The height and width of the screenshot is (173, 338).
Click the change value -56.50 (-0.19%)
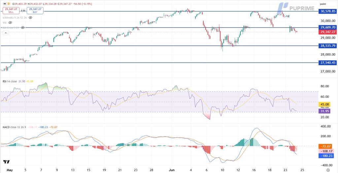[x=82, y=4]
